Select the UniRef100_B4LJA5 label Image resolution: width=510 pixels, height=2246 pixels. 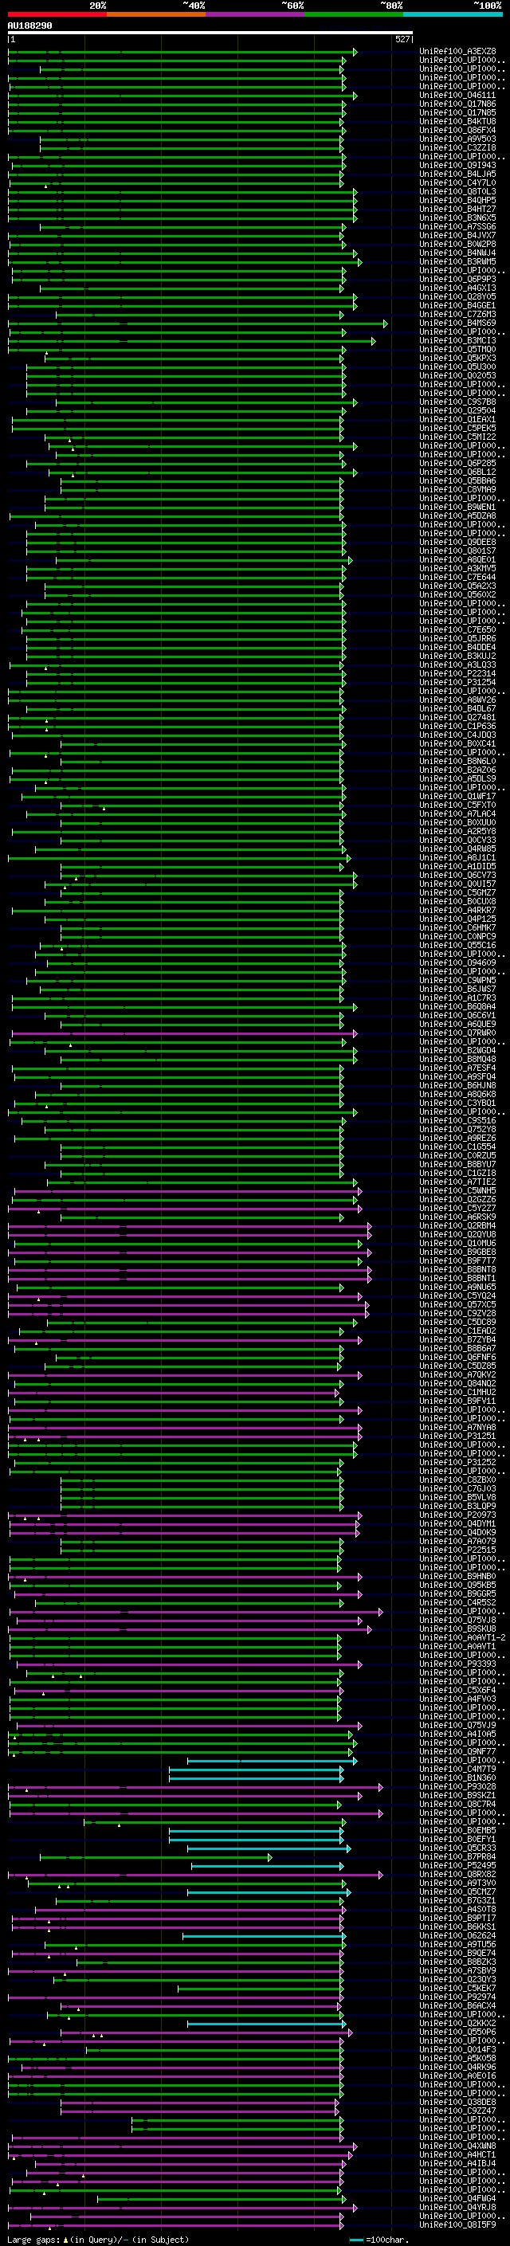point(457,174)
